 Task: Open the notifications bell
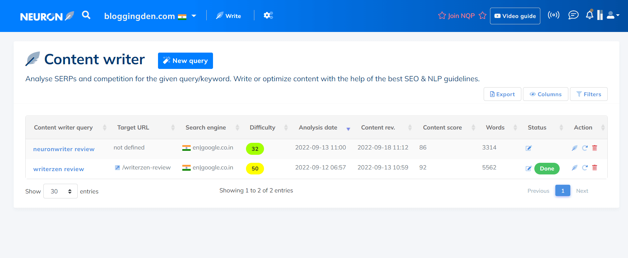click(x=589, y=15)
